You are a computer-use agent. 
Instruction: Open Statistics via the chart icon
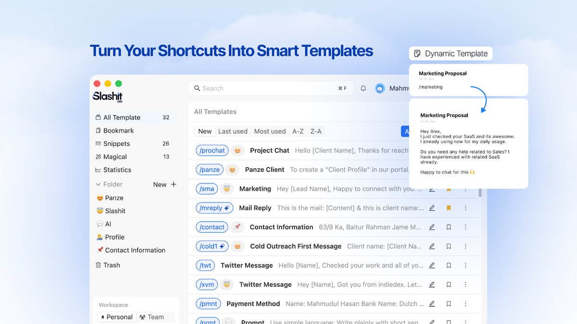(98, 169)
